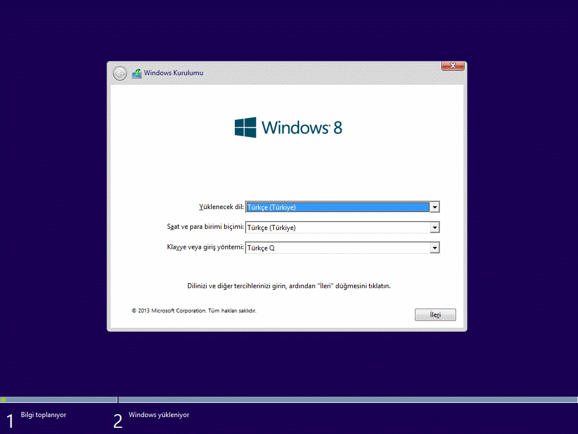The width and height of the screenshot is (578, 434).
Task: Click the Klavye veya giriş yöntemi label
Action: [205, 248]
